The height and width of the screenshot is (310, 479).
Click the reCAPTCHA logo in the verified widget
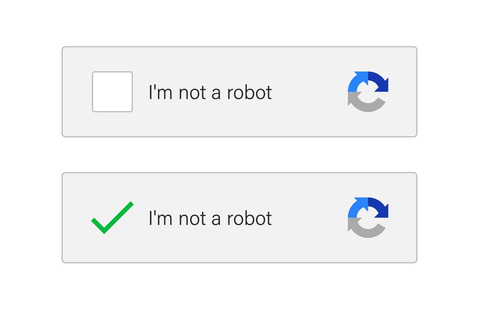click(368, 218)
